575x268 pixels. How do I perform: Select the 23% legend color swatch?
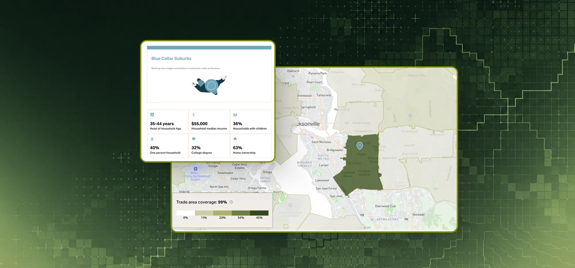click(222, 213)
